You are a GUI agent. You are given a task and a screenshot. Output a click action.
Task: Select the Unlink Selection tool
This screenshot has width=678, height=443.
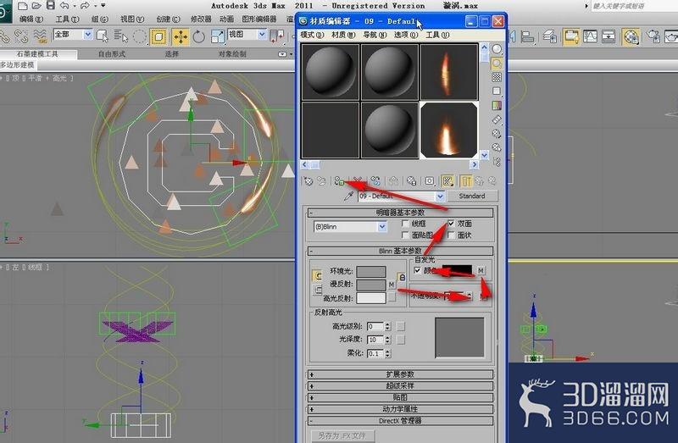tap(20, 36)
